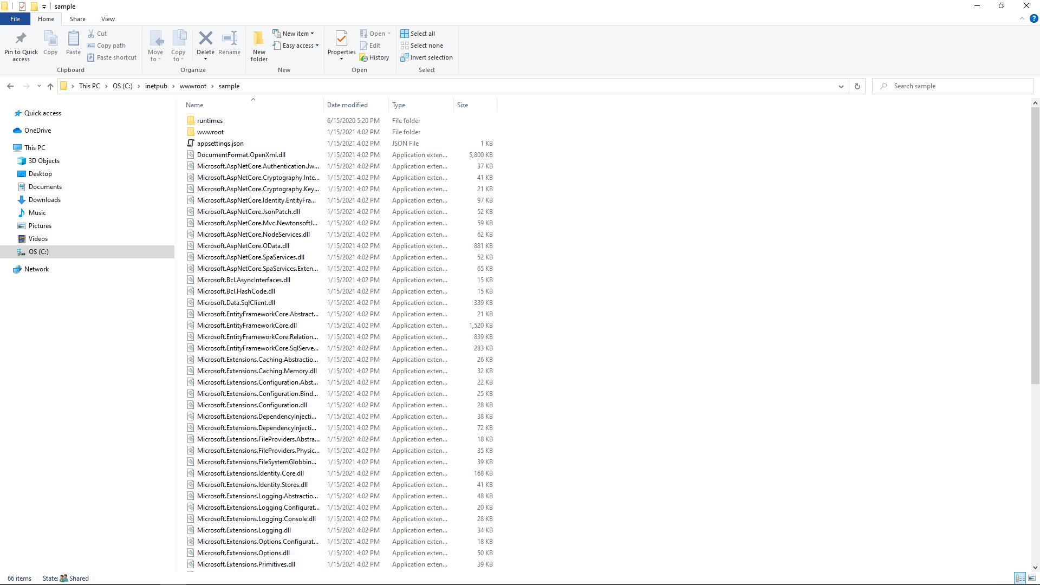
Task: Select Microsoft.Bcl.HashCode.dll
Action: tap(236, 291)
